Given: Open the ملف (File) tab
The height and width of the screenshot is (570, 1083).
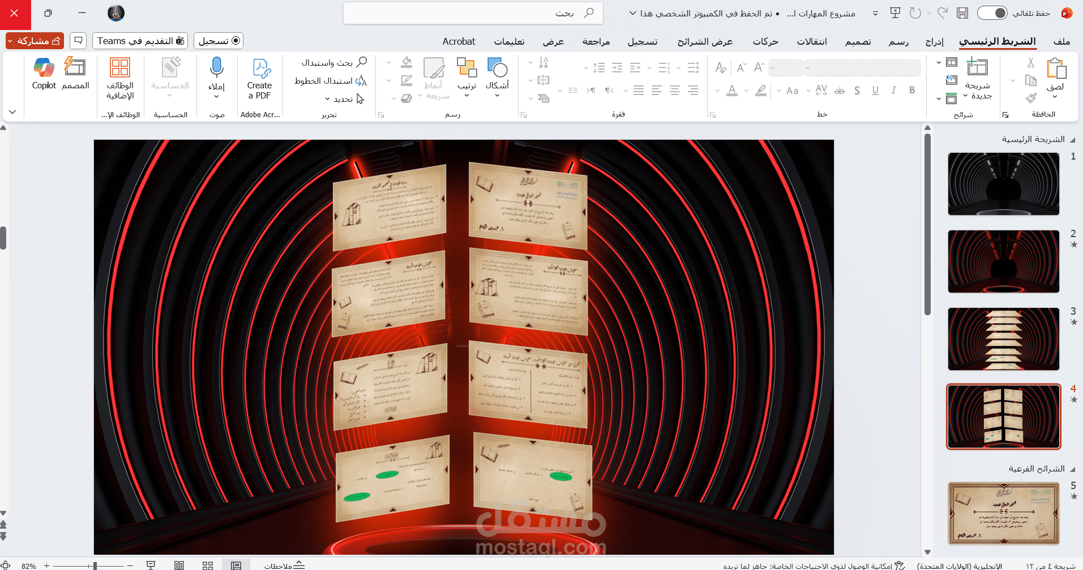Looking at the screenshot, I should (x=1061, y=41).
